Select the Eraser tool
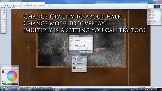Viewport: 162px width, 91px height. pos(4,22)
